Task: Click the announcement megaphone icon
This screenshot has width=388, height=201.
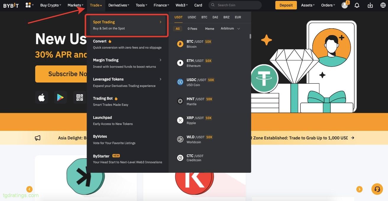Action: 38,138
